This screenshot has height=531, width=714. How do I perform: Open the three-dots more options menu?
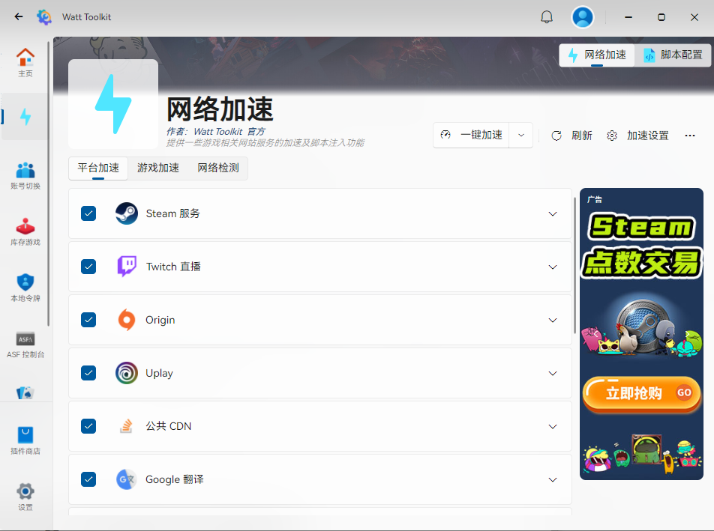tap(690, 136)
